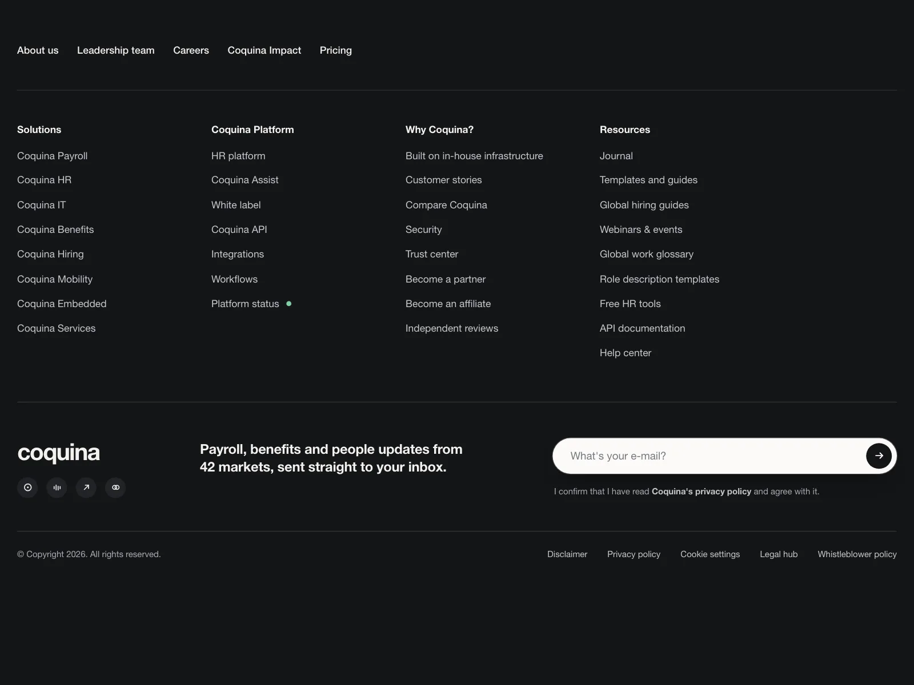Viewport: 914px width, 685px height.
Task: Click the "© Copyright 2026. All rights reserved." text
Action: point(89,554)
